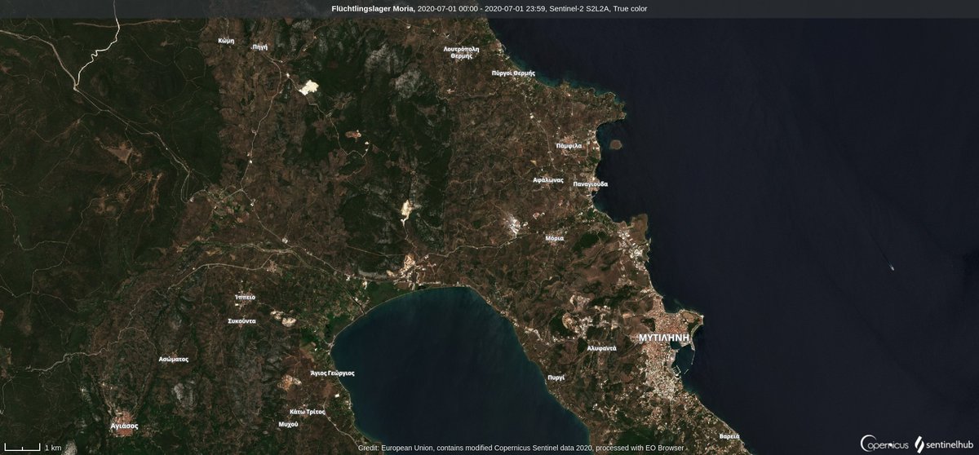Image resolution: width=979 pixels, height=455 pixels.
Task: Click the Ασώματος map label
Action: point(174,359)
